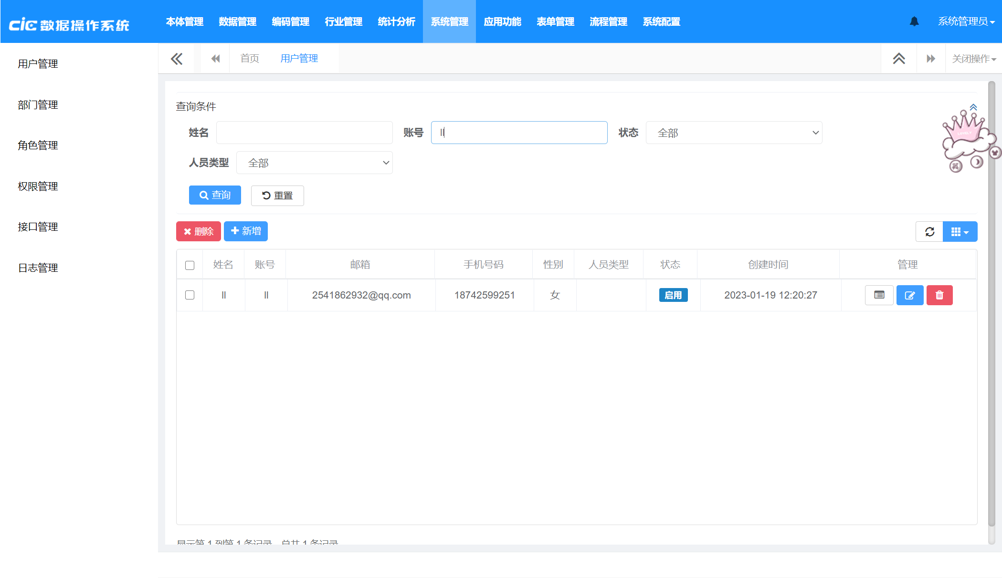Switch to 首页 tab
The height and width of the screenshot is (578, 1002).
[x=250, y=59]
